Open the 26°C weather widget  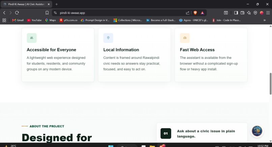pos(10,146)
